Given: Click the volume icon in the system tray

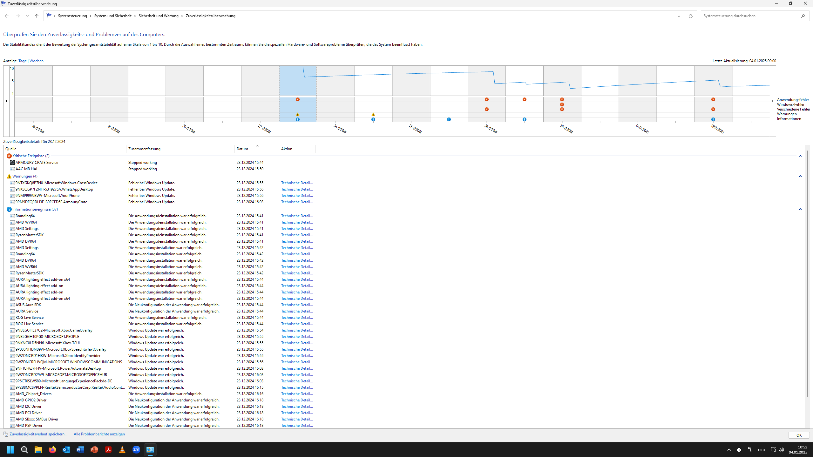Looking at the screenshot, I should click(x=781, y=449).
